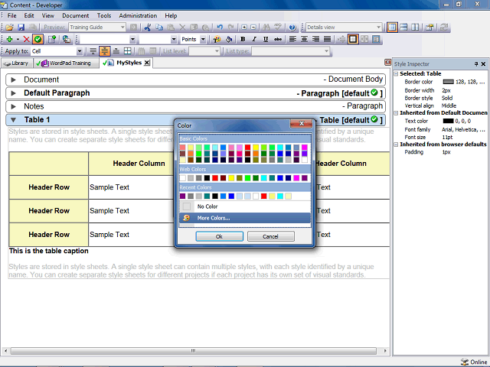Select No Color option in Color dialog

pos(245,206)
